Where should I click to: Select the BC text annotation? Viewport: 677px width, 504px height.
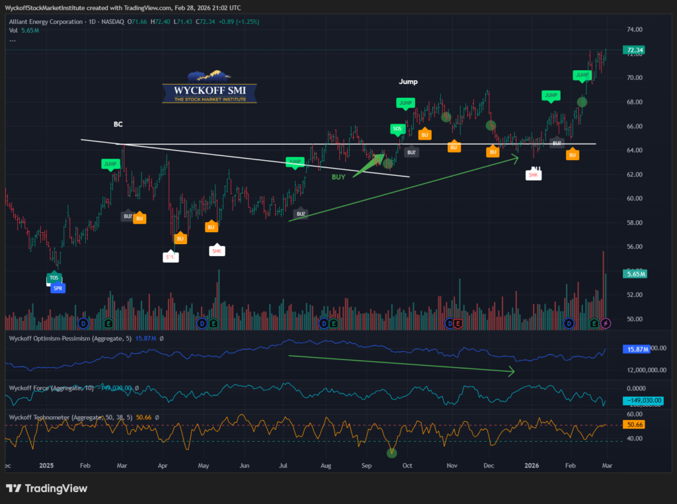pyautogui.click(x=118, y=124)
